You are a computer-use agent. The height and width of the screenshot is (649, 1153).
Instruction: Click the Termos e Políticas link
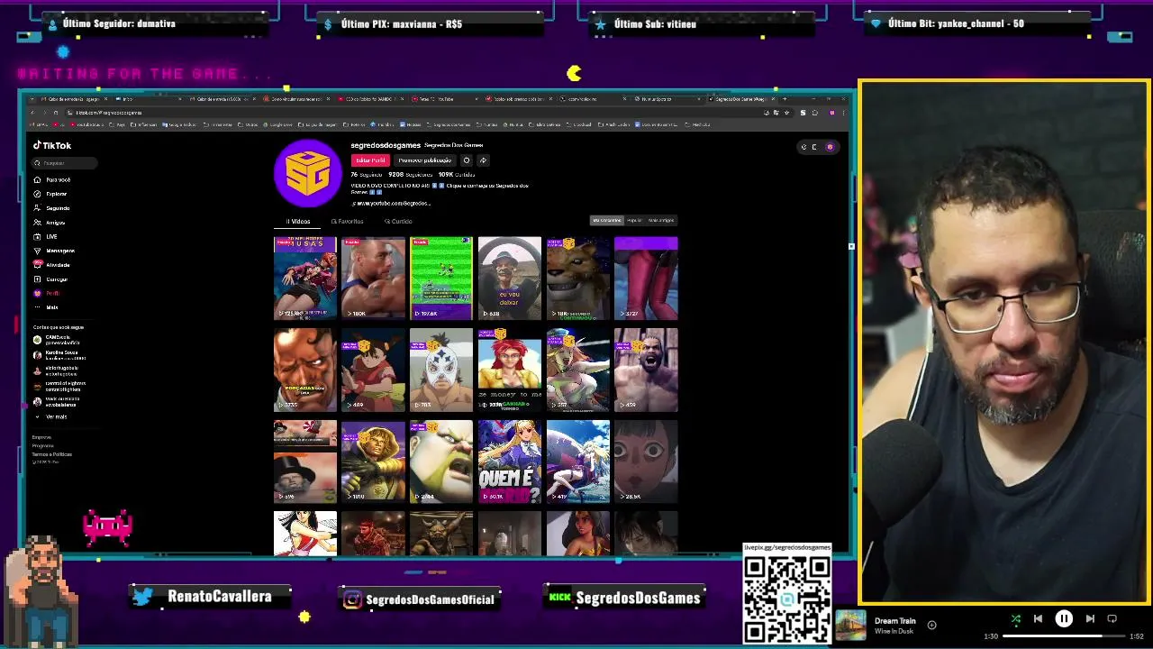click(51, 454)
